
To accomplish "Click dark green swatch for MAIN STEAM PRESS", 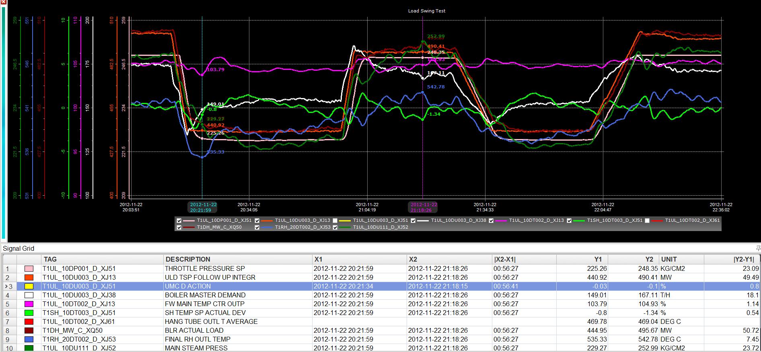I will (29, 348).
